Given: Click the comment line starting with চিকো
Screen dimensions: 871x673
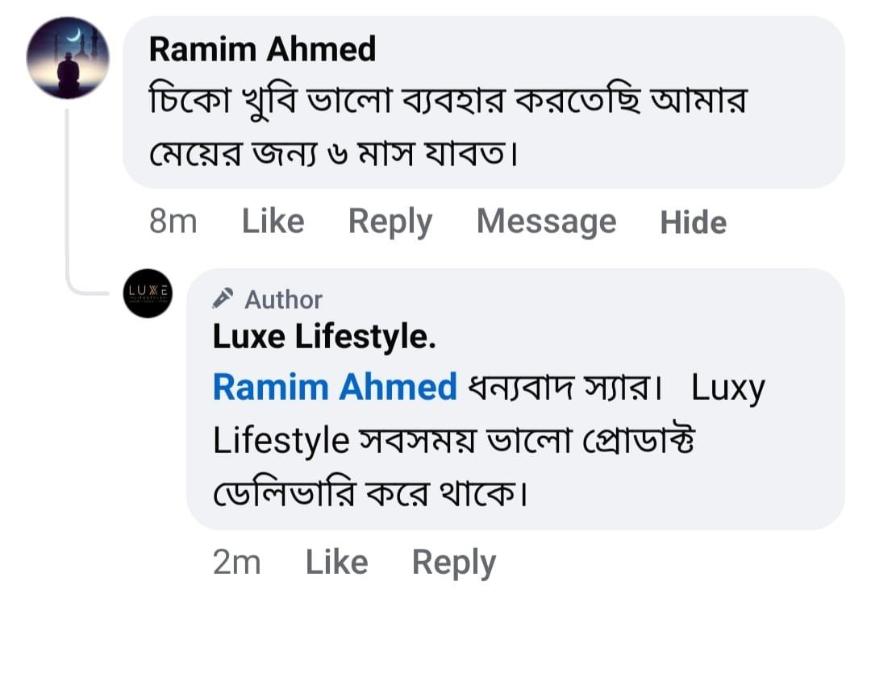Looking at the screenshot, I should (x=448, y=102).
